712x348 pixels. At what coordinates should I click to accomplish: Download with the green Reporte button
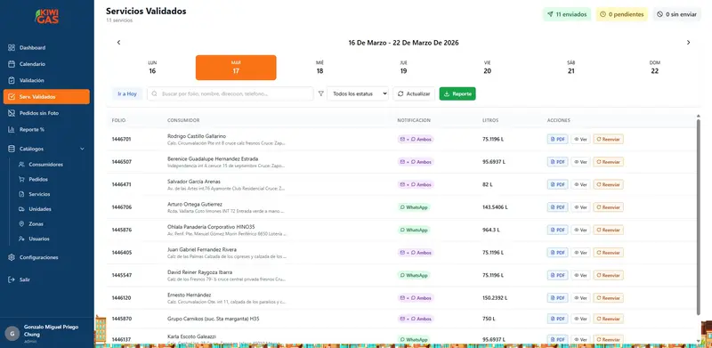(457, 93)
